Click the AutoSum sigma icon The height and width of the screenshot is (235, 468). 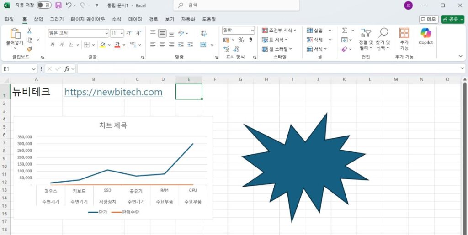click(345, 31)
